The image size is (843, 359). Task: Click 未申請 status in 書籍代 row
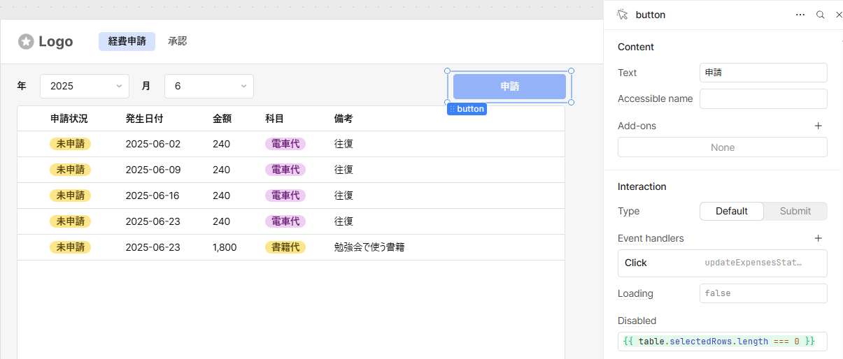[70, 247]
